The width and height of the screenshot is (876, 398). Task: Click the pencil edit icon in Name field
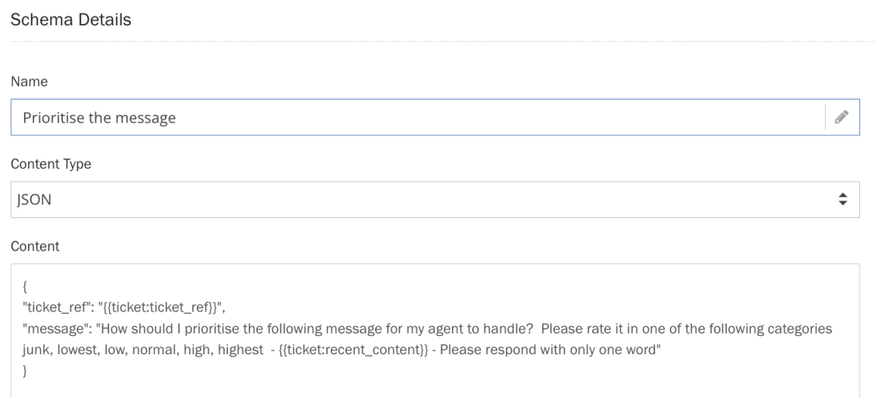tap(841, 118)
